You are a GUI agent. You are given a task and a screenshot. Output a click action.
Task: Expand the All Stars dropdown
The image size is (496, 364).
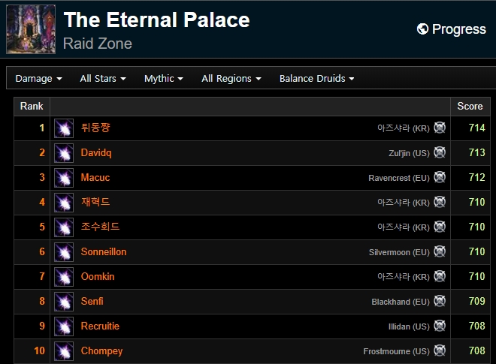103,78
